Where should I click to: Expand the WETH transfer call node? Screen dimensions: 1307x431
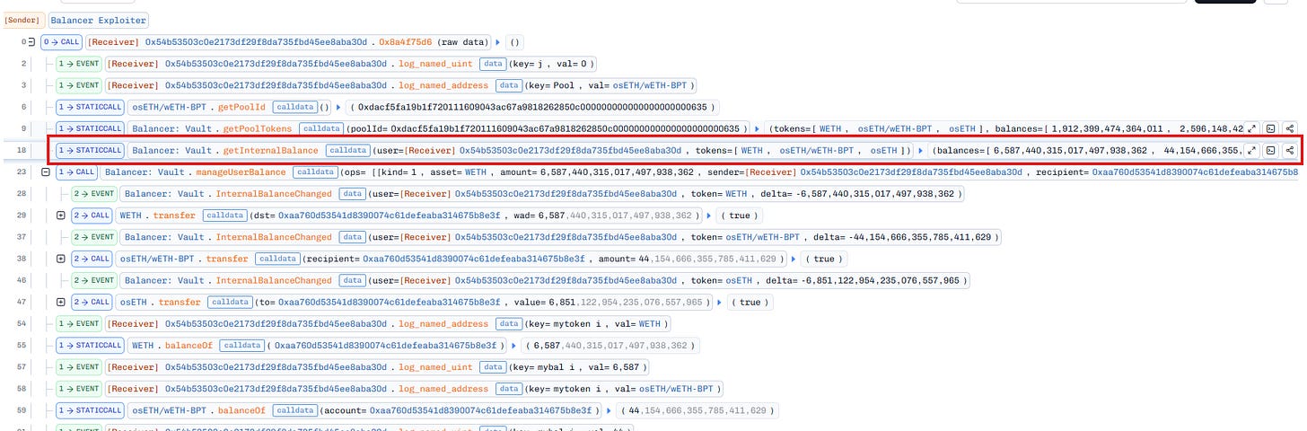tap(61, 215)
